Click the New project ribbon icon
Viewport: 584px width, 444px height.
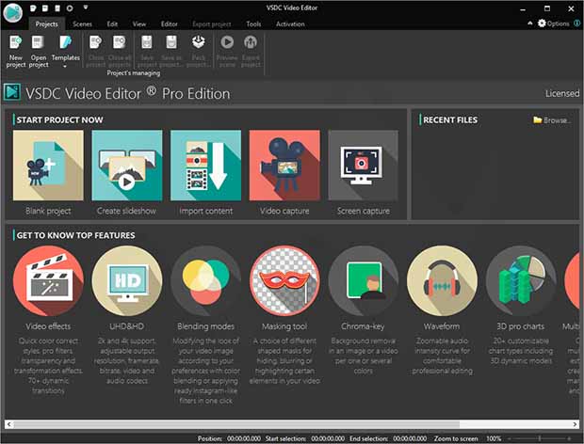(x=16, y=42)
